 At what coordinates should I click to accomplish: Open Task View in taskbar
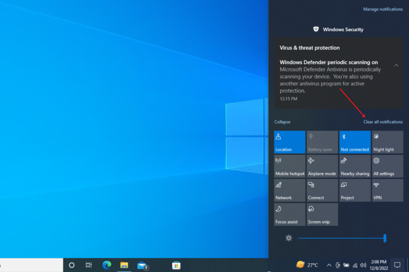(x=89, y=265)
